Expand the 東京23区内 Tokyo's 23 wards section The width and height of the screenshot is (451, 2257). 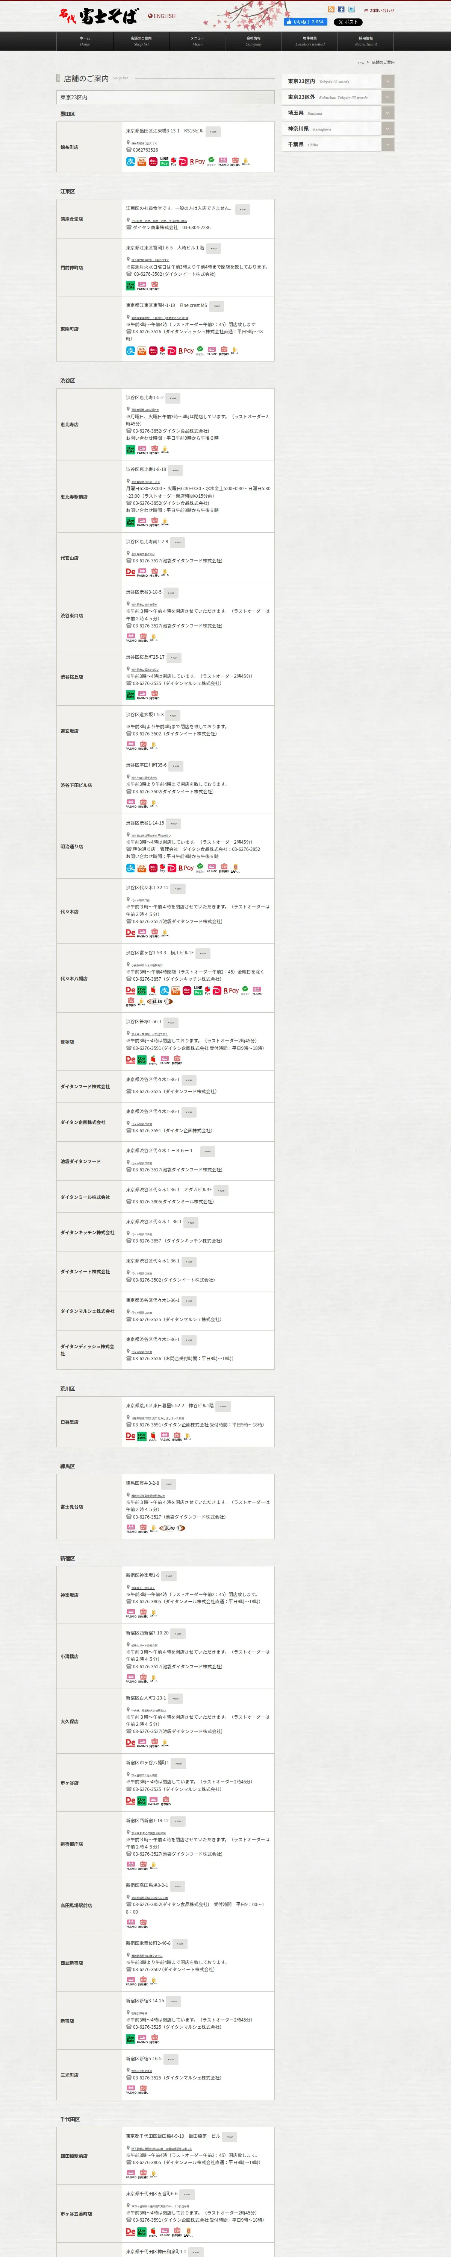pos(337,82)
